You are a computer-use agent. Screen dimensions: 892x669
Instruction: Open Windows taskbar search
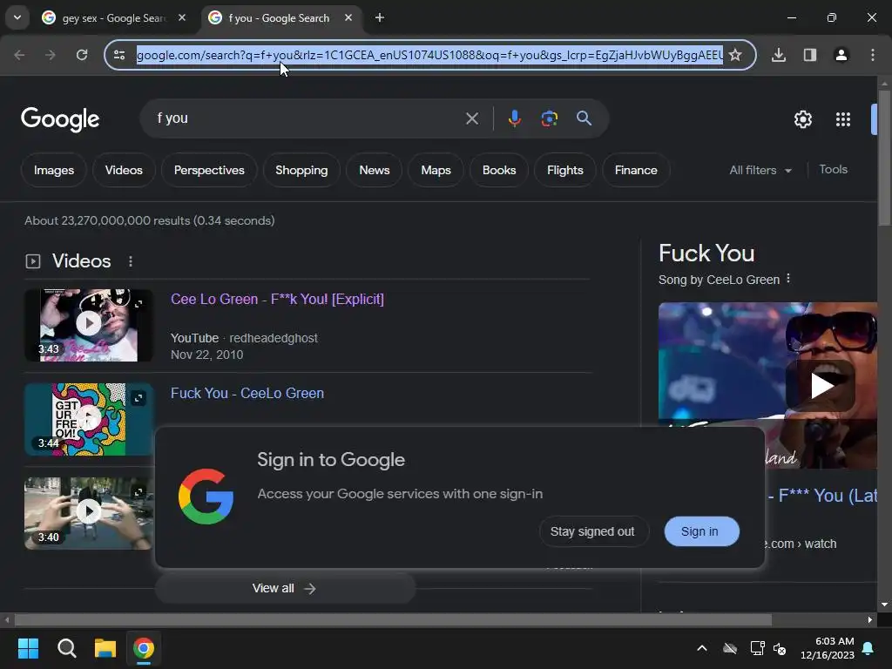(66, 648)
